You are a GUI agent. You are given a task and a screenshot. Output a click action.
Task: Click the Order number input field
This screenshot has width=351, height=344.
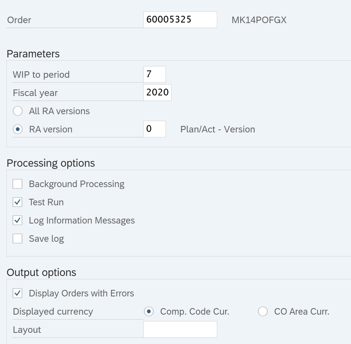coord(180,20)
